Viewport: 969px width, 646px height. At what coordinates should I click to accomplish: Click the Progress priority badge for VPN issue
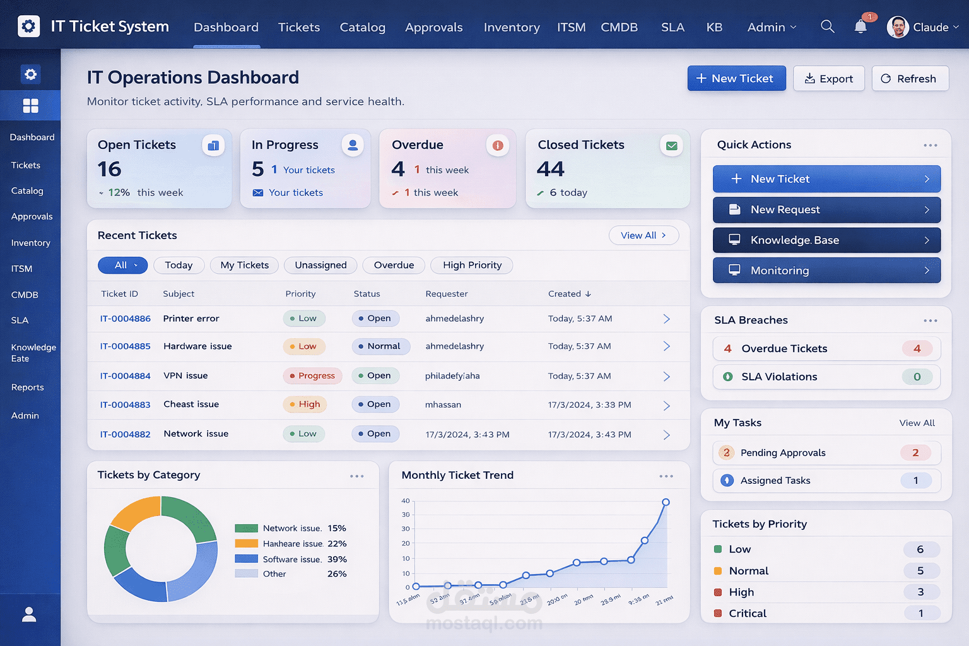point(313,376)
